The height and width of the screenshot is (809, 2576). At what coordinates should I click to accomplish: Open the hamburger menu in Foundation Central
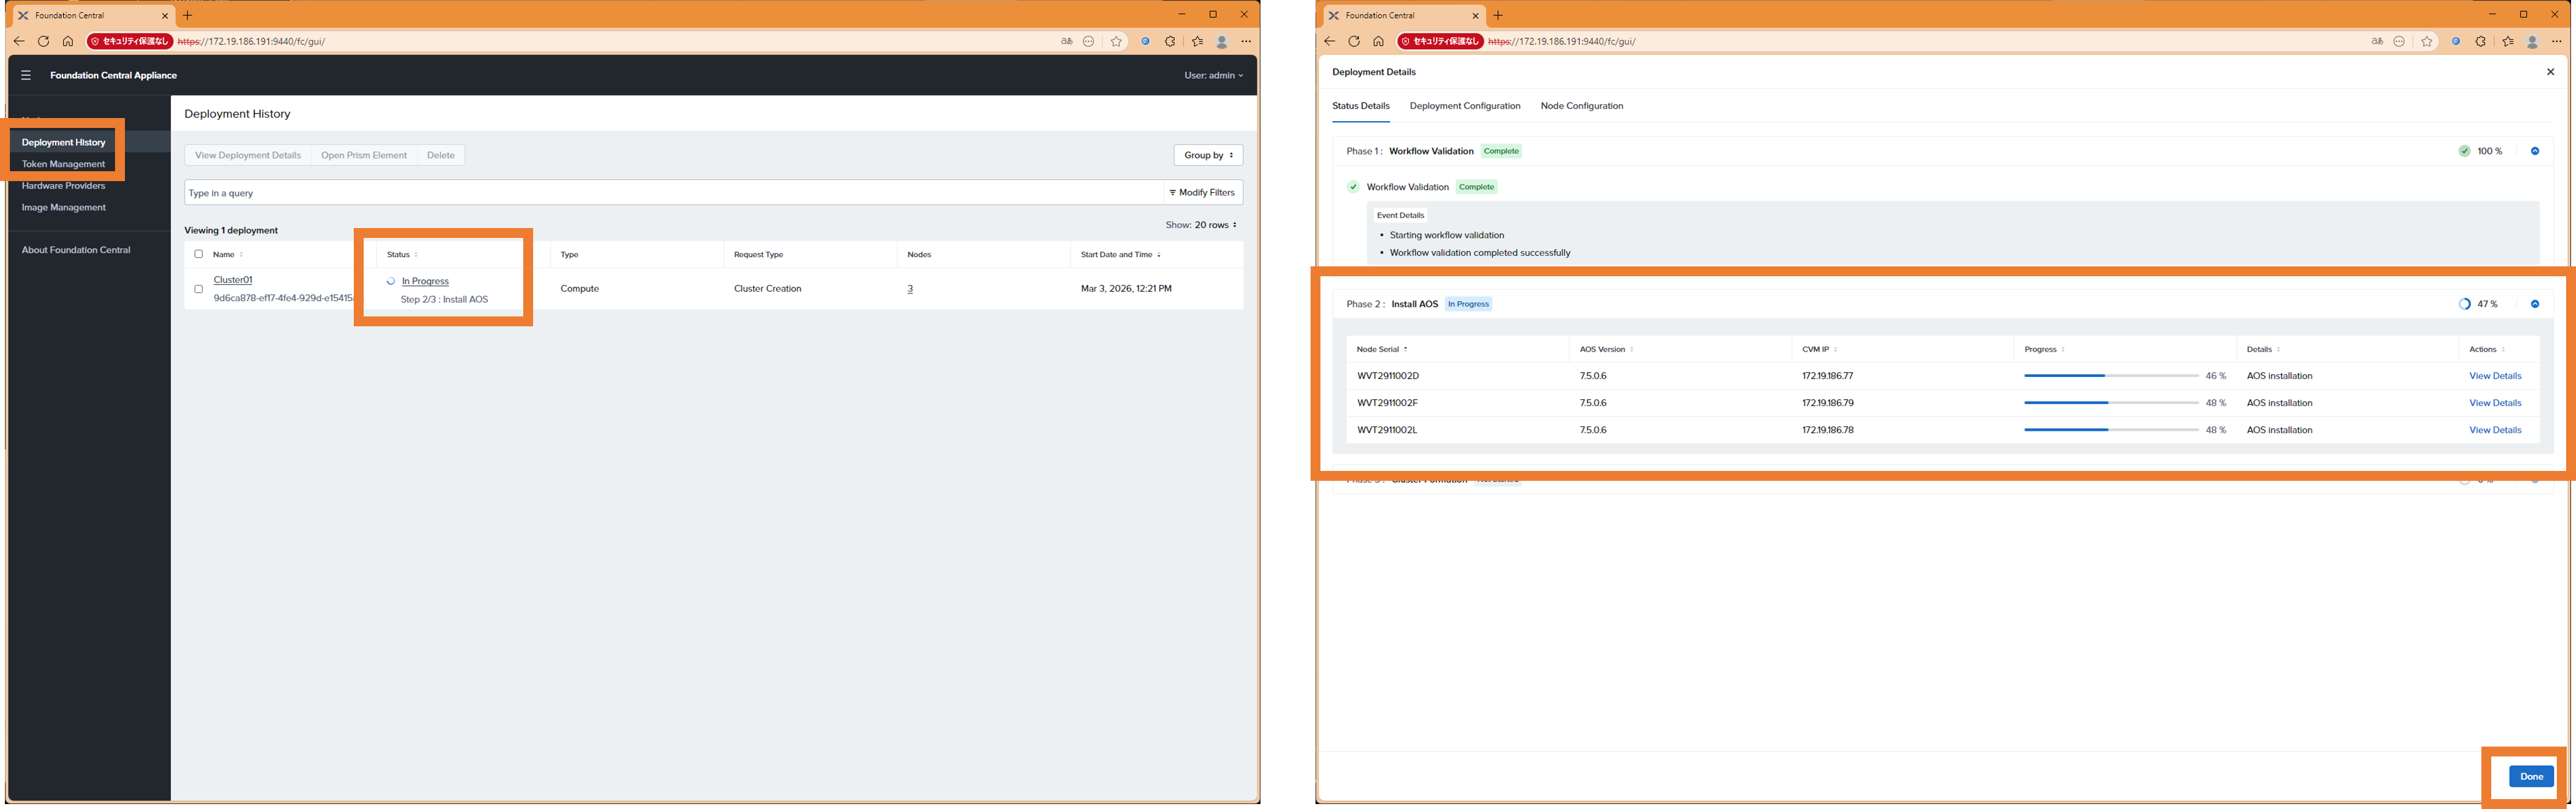pos(26,75)
